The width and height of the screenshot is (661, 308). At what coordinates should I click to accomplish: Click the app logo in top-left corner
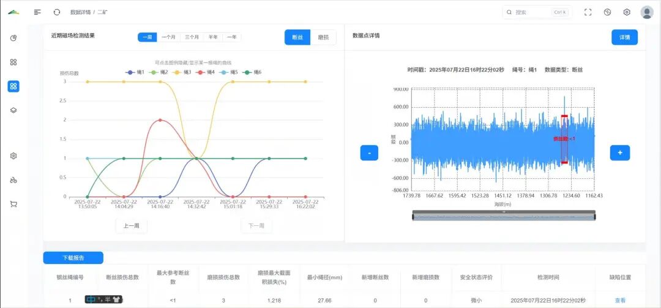[x=13, y=12]
